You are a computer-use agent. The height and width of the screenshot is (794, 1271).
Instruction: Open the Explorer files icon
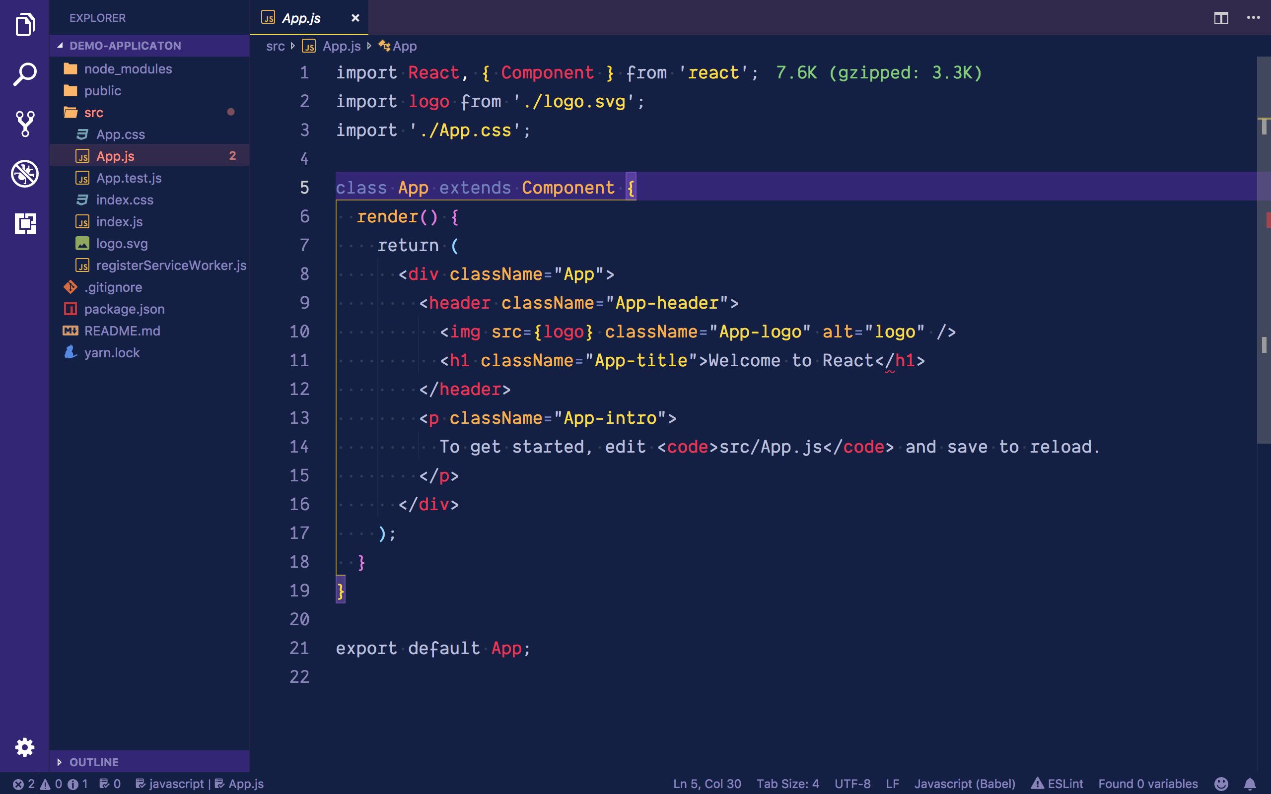[25, 25]
